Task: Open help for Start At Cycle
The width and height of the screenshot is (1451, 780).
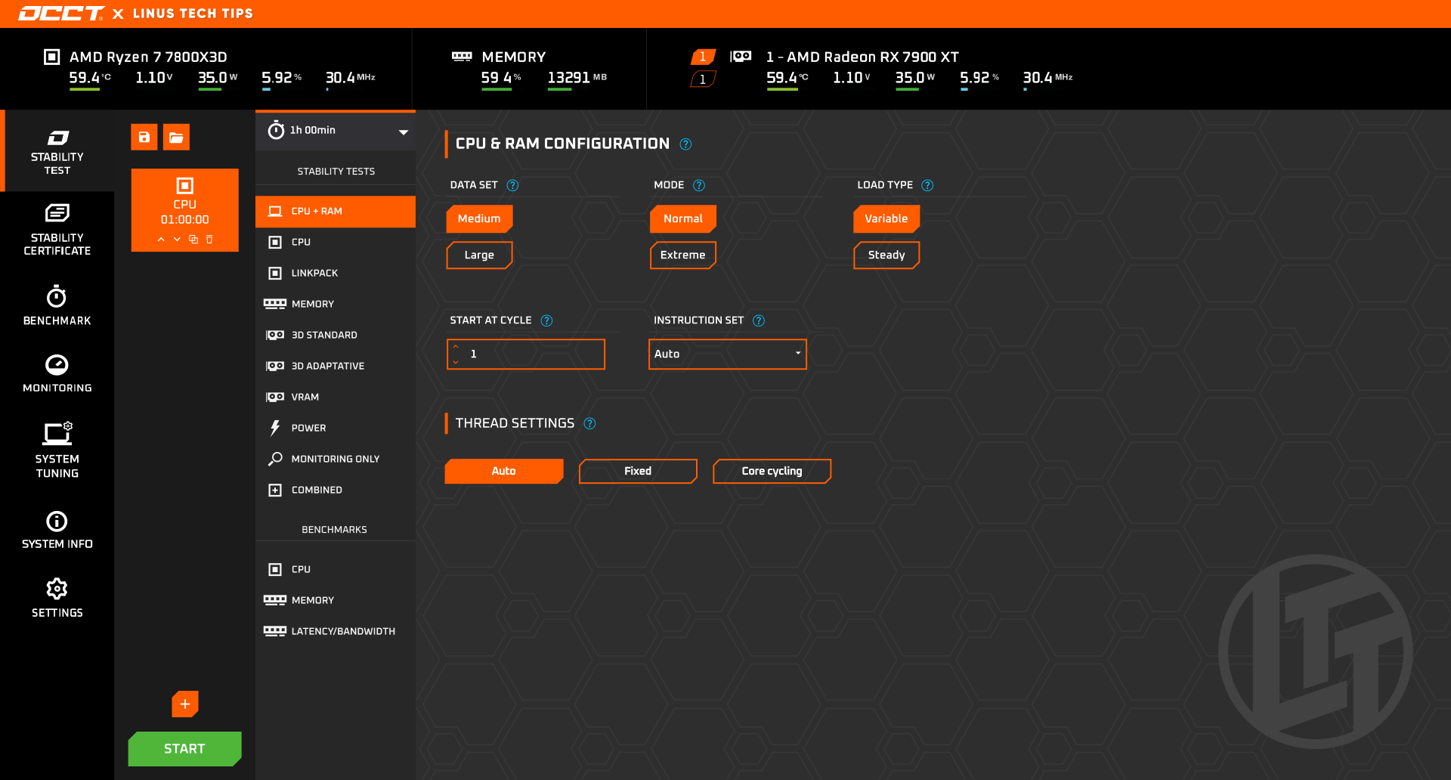Action: tap(546, 320)
